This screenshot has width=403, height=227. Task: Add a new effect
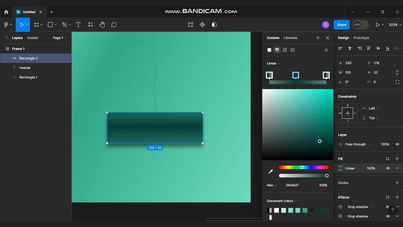397,197
